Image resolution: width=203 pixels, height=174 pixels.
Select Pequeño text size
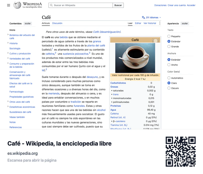(169, 36)
